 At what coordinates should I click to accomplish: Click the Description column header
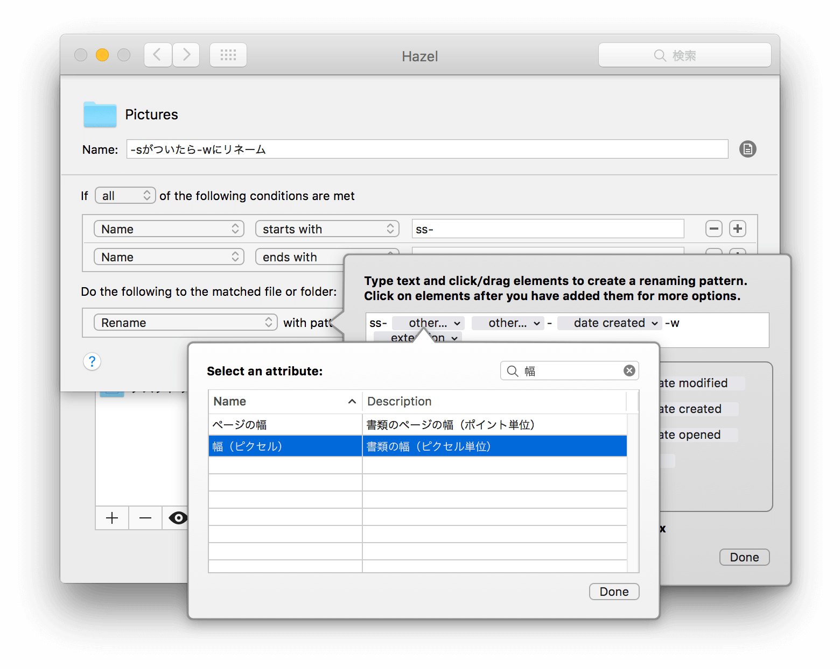click(x=494, y=401)
